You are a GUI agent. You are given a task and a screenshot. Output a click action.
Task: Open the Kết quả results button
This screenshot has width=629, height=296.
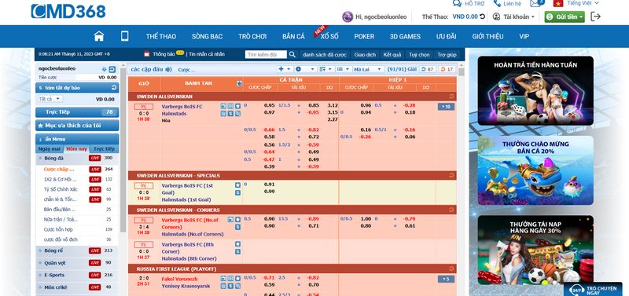click(392, 54)
